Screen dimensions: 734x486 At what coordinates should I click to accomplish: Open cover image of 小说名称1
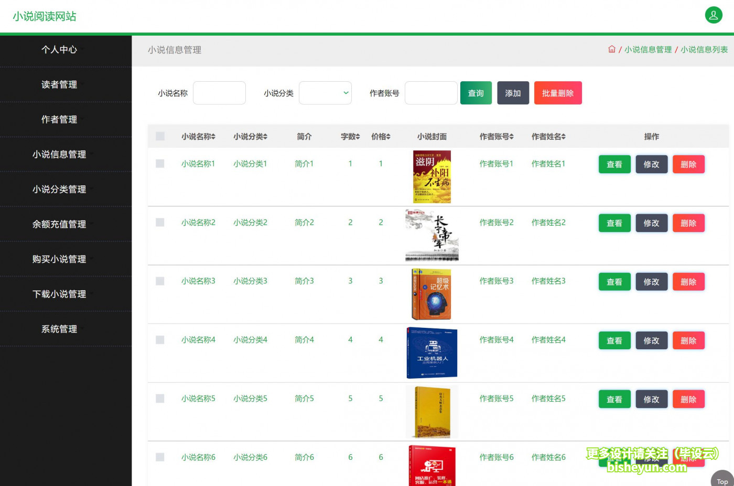coord(432,176)
